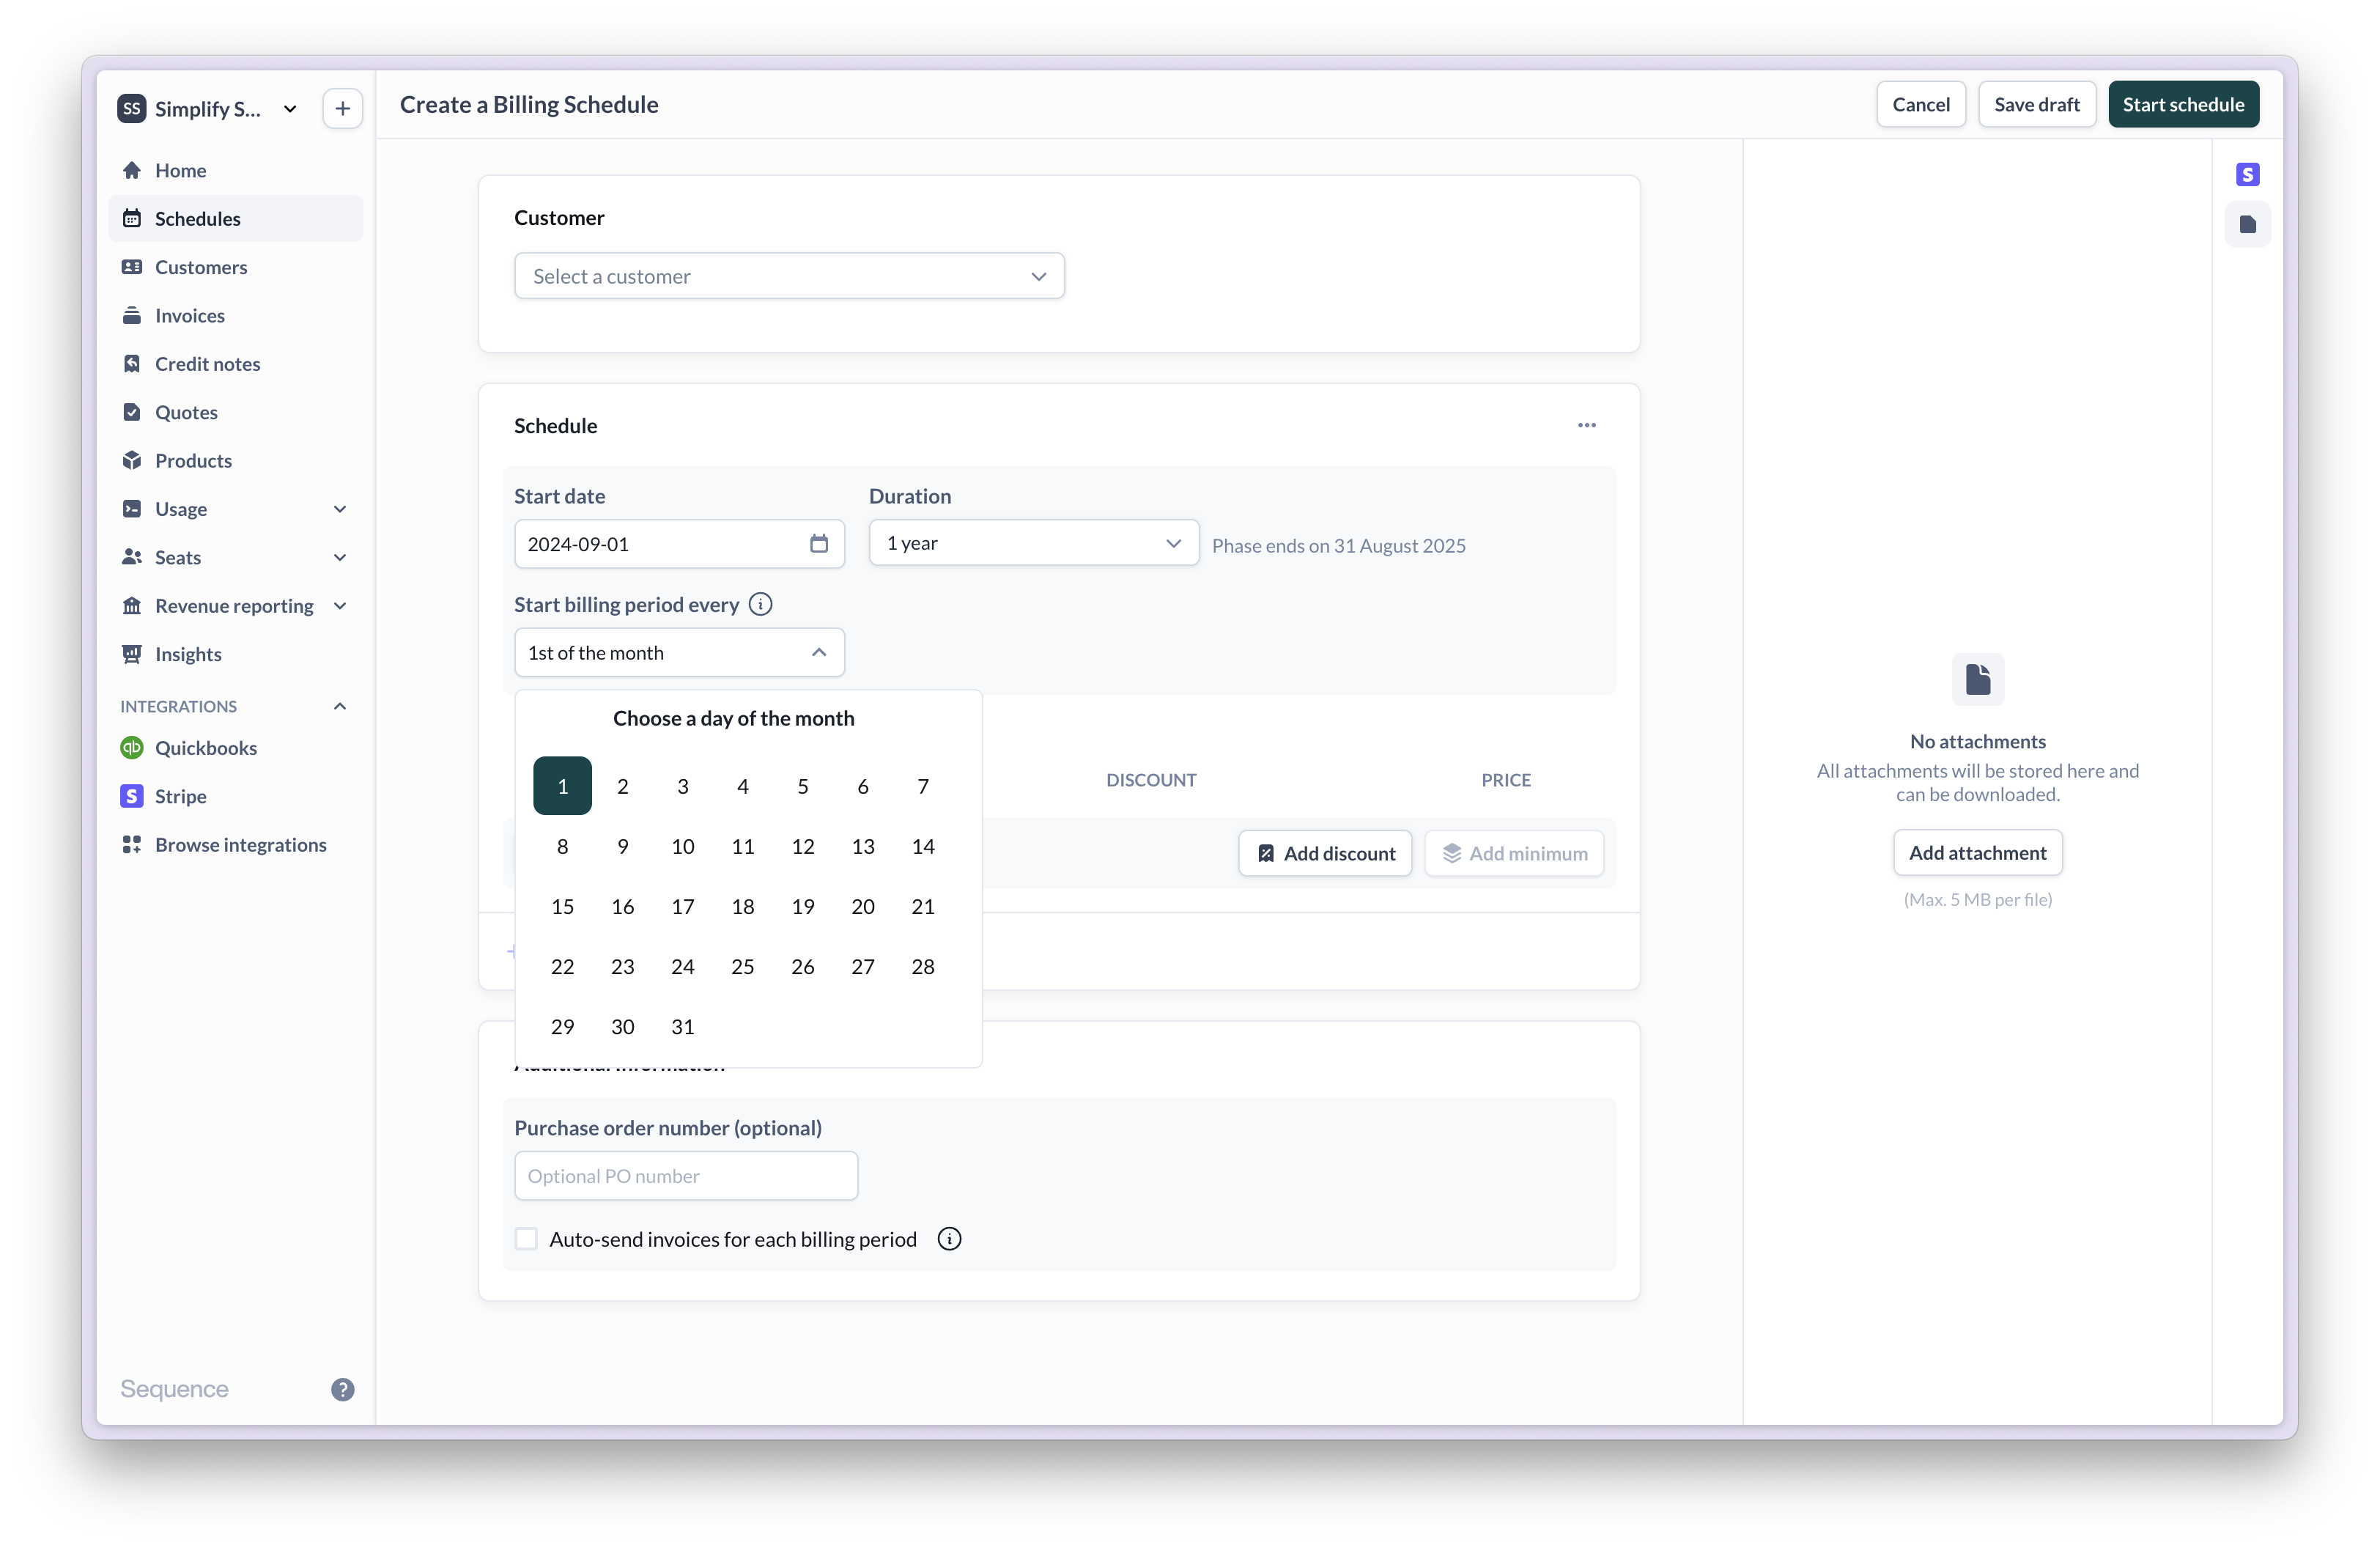This screenshot has height=1548, width=2380.
Task: Click the SS workspace avatar
Action: [132, 108]
